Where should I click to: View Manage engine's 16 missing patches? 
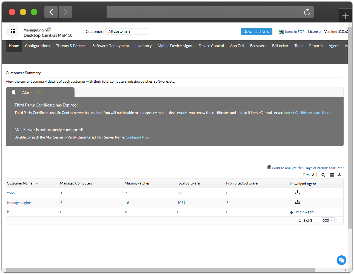tap(127, 203)
